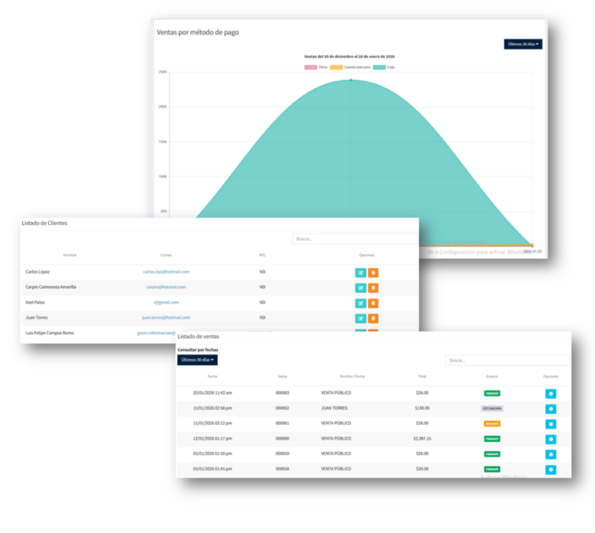595x533 pixels.
Task: Open carlos.lop@hotmail.com email link
Action: [x=166, y=272]
